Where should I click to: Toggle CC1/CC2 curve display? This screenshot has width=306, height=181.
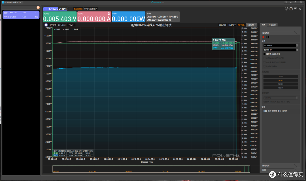62,25
